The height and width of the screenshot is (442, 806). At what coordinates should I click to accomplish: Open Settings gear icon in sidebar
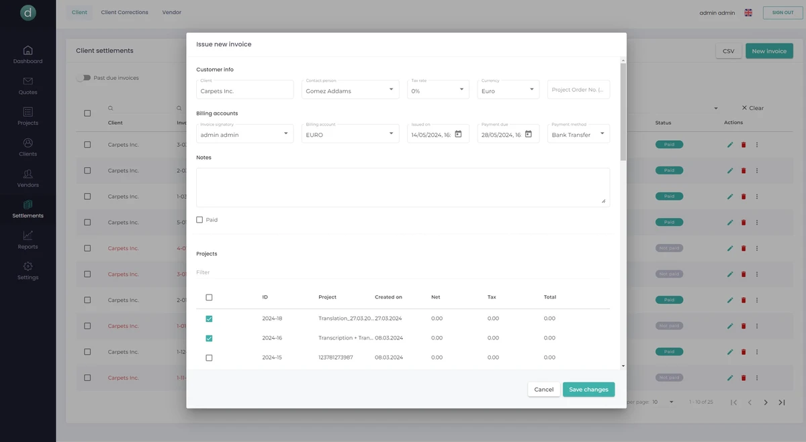pyautogui.click(x=28, y=267)
